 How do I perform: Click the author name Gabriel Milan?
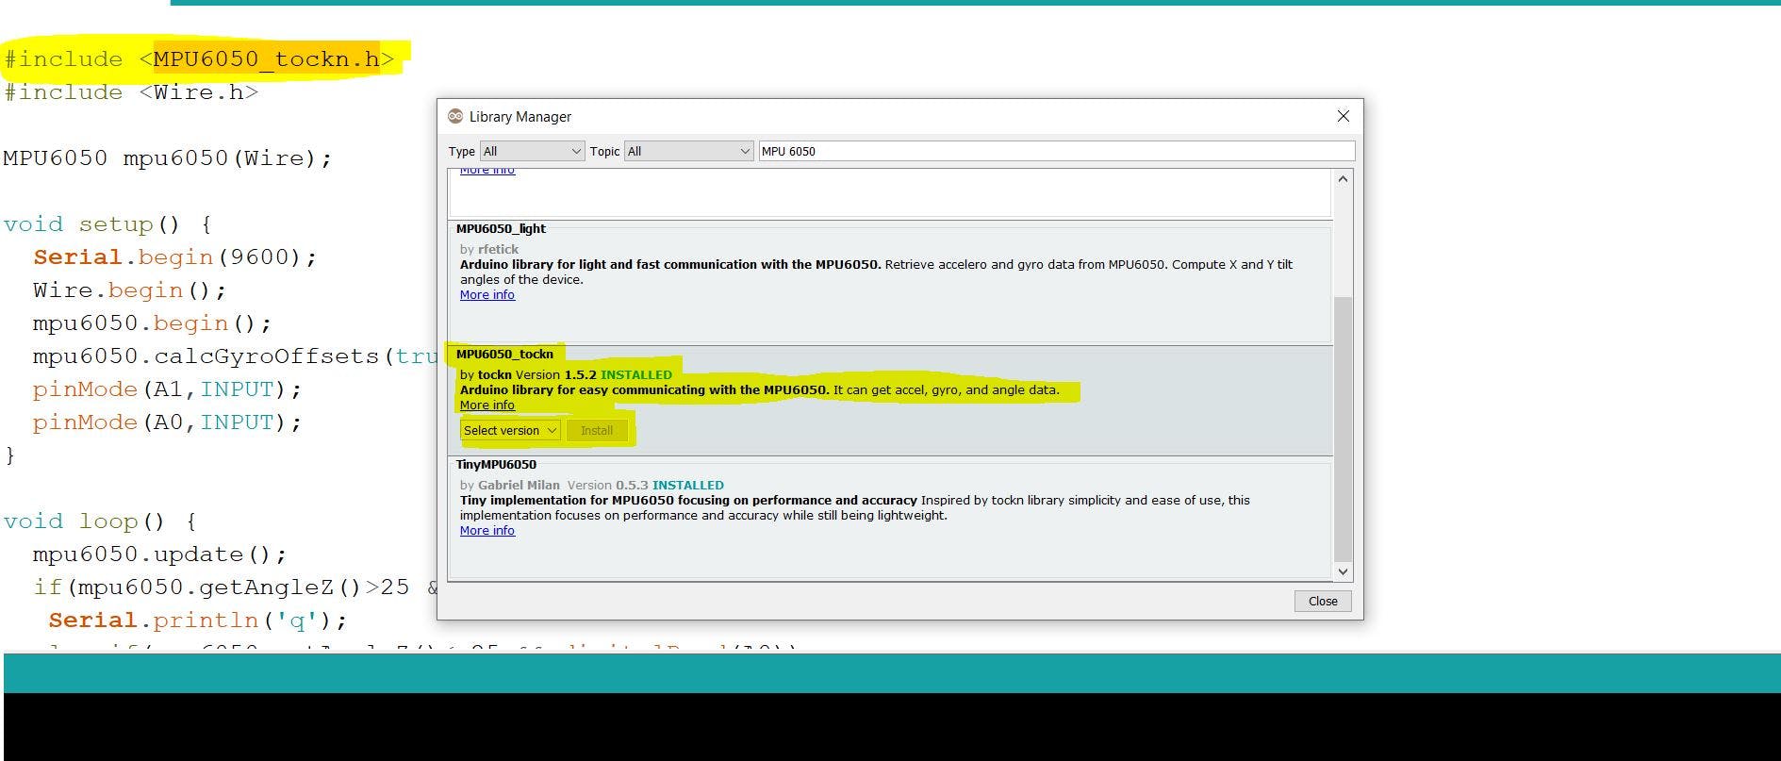[x=519, y=485]
